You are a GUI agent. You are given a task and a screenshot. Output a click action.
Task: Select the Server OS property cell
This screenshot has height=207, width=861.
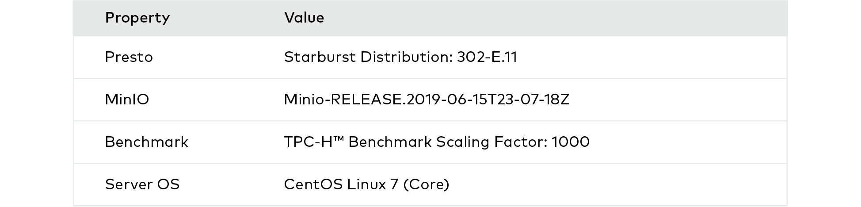(x=142, y=184)
